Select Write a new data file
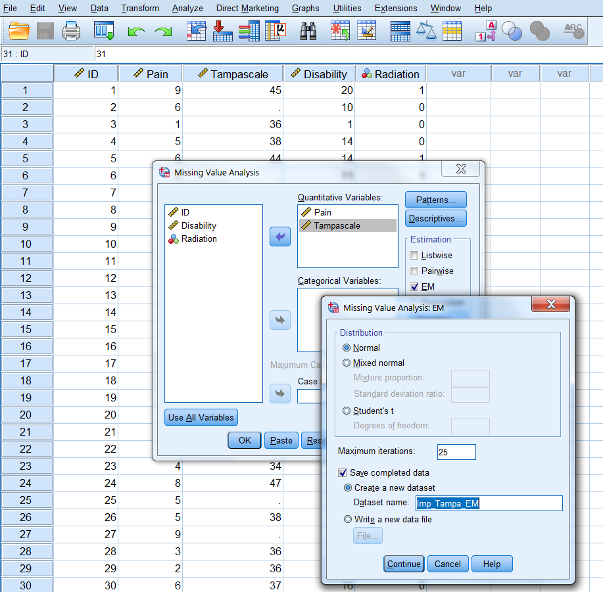This screenshot has height=592, width=603. (x=347, y=520)
